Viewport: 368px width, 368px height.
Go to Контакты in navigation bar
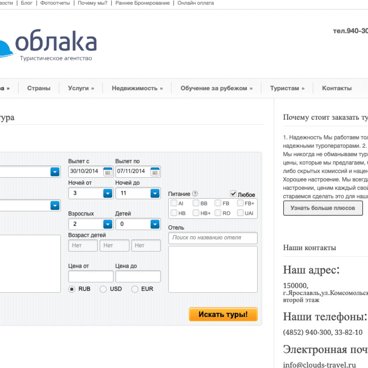[x=337, y=88]
